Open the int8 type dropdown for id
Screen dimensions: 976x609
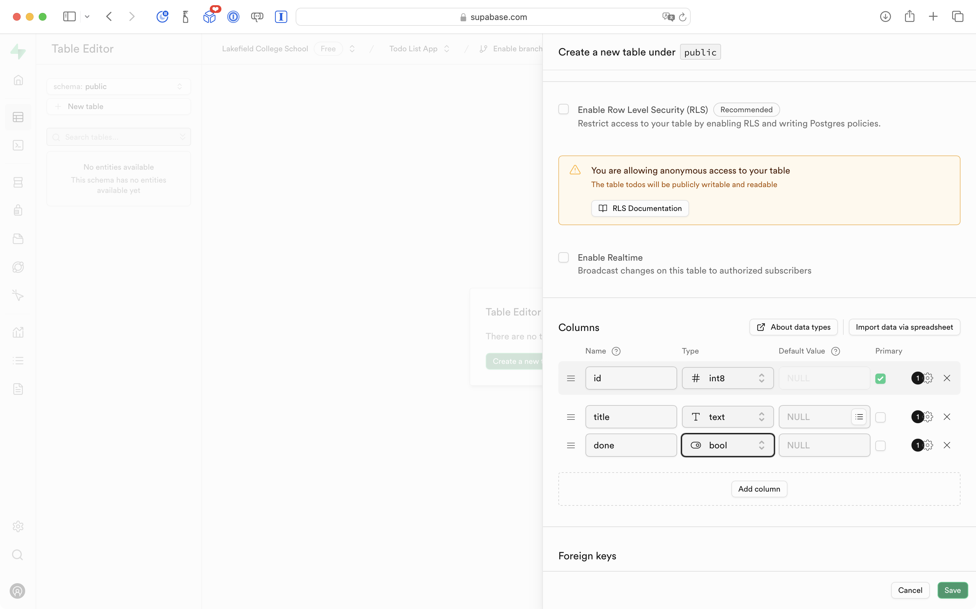tap(727, 378)
